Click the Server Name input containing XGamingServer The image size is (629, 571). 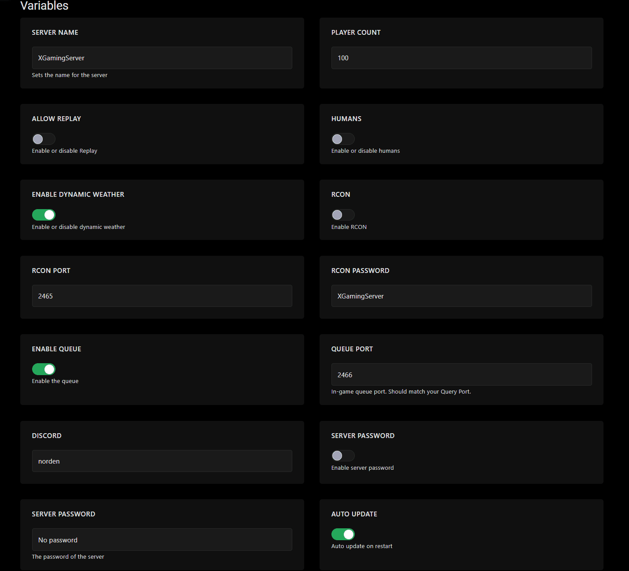click(162, 58)
